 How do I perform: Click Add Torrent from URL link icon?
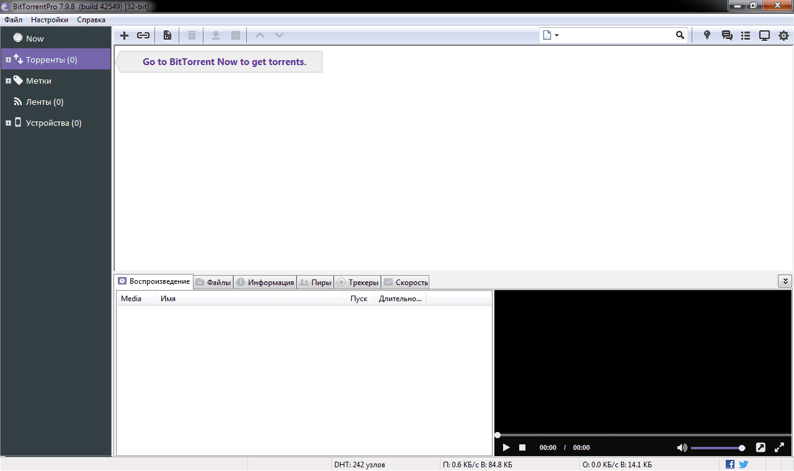[143, 35]
